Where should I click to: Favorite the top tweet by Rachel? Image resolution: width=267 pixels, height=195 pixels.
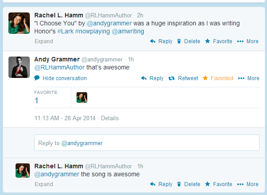point(218,41)
